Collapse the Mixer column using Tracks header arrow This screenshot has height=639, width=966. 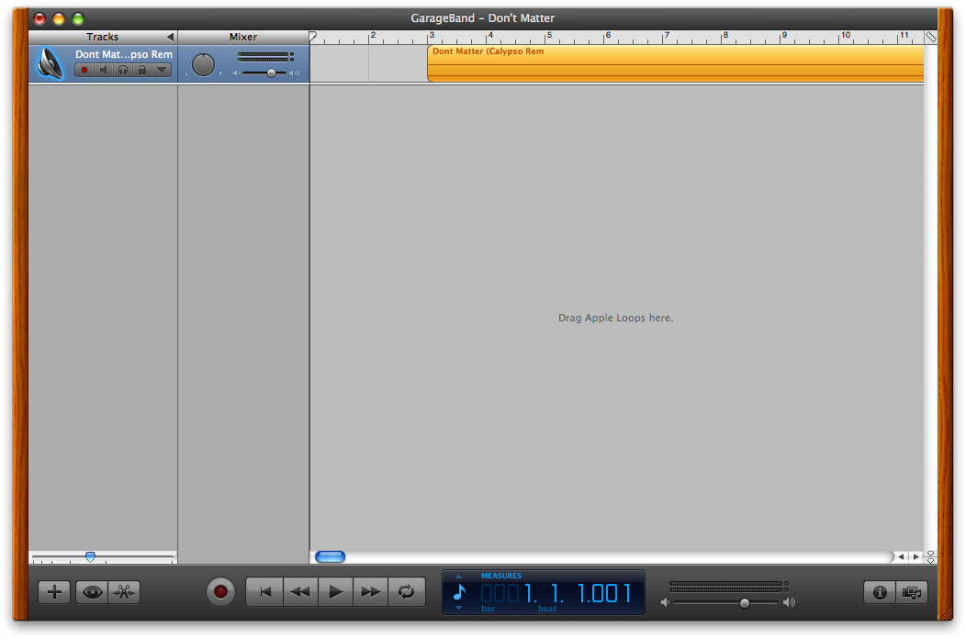coord(170,37)
